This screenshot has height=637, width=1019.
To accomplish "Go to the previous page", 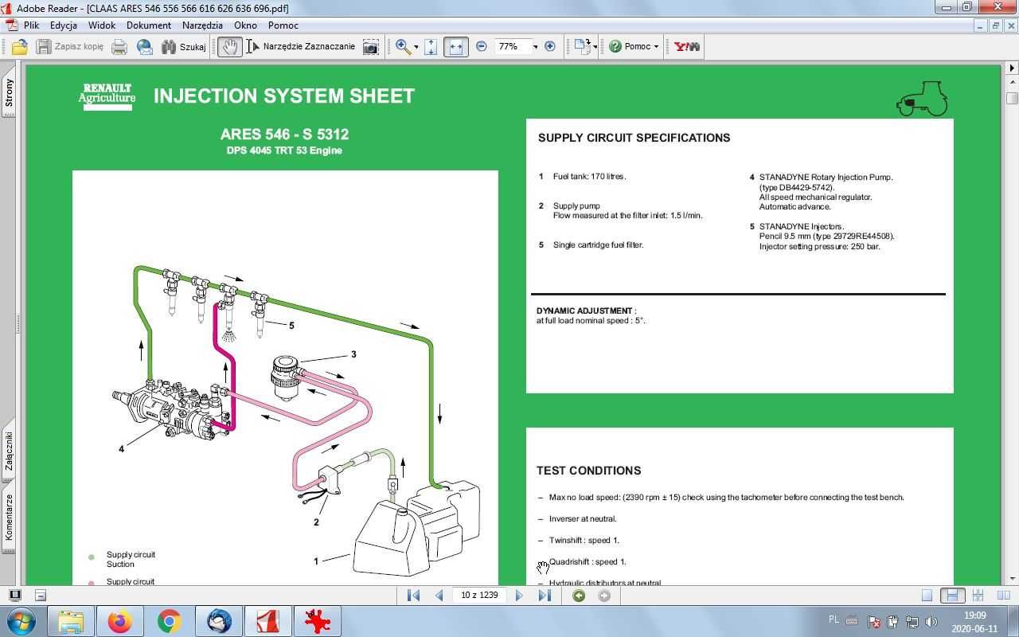I will [x=439, y=596].
